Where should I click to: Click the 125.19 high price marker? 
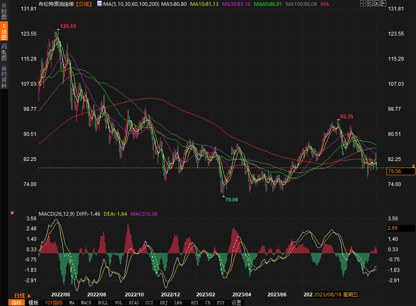(68, 26)
